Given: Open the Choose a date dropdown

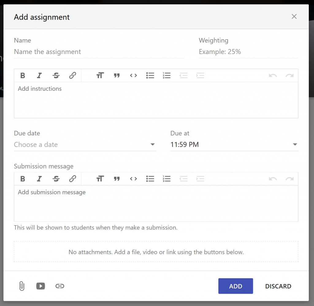Looking at the screenshot, I should pyautogui.click(x=152, y=144).
